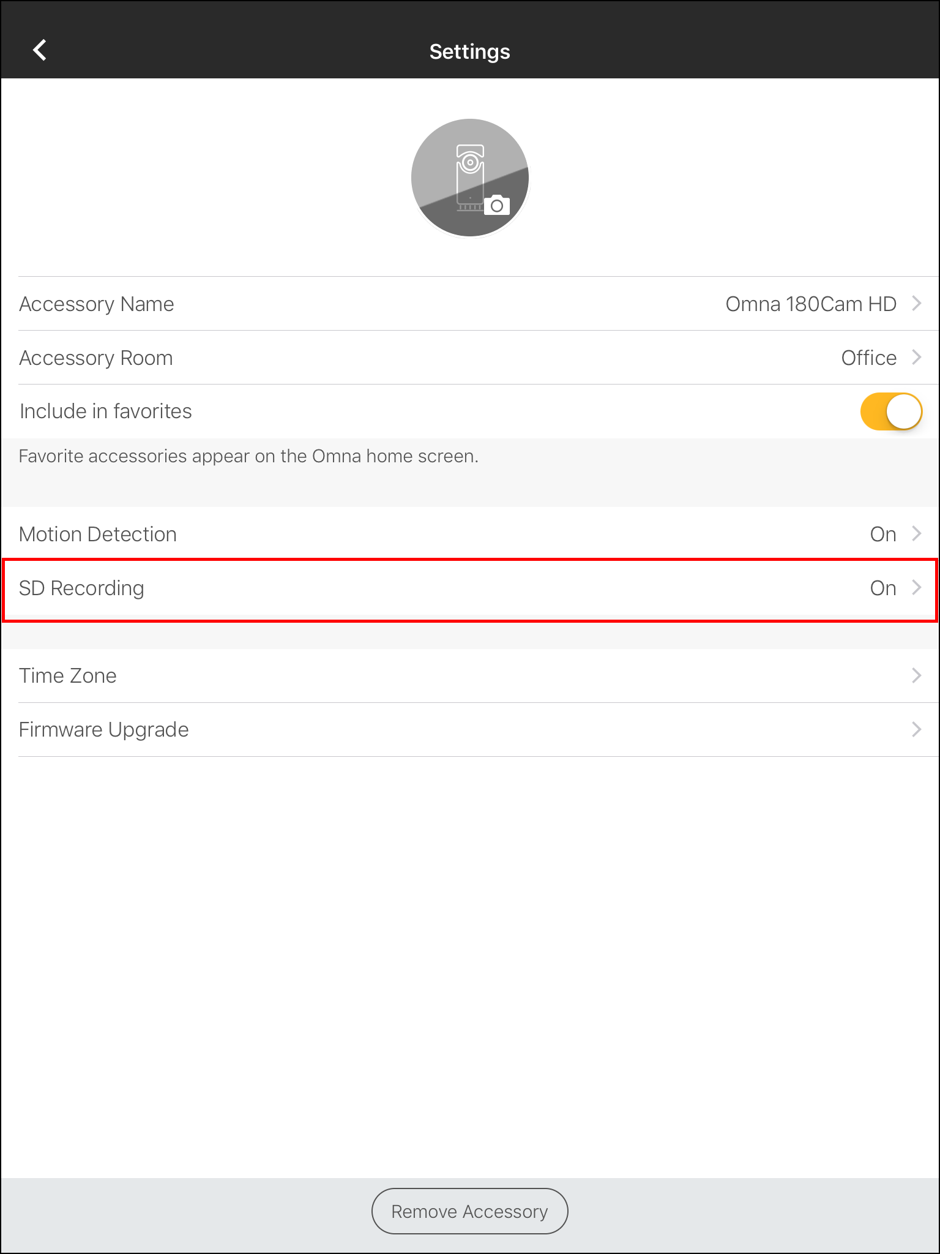
Task: Open Time Zone settings
Action: coord(470,676)
